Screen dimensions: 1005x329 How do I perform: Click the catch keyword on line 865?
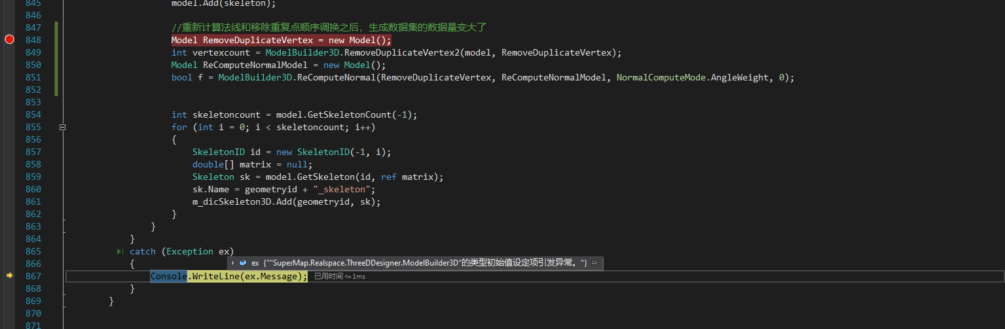[143, 251]
